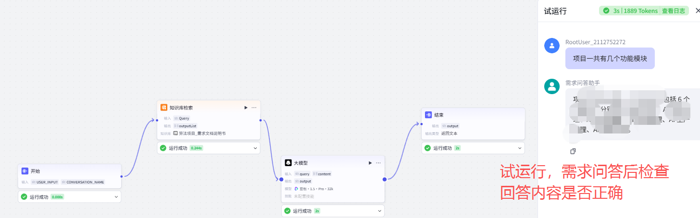Click the green success check on 结束 status

pos(428,148)
